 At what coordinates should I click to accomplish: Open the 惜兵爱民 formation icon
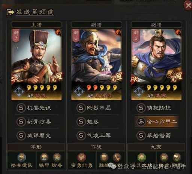[22, 157]
